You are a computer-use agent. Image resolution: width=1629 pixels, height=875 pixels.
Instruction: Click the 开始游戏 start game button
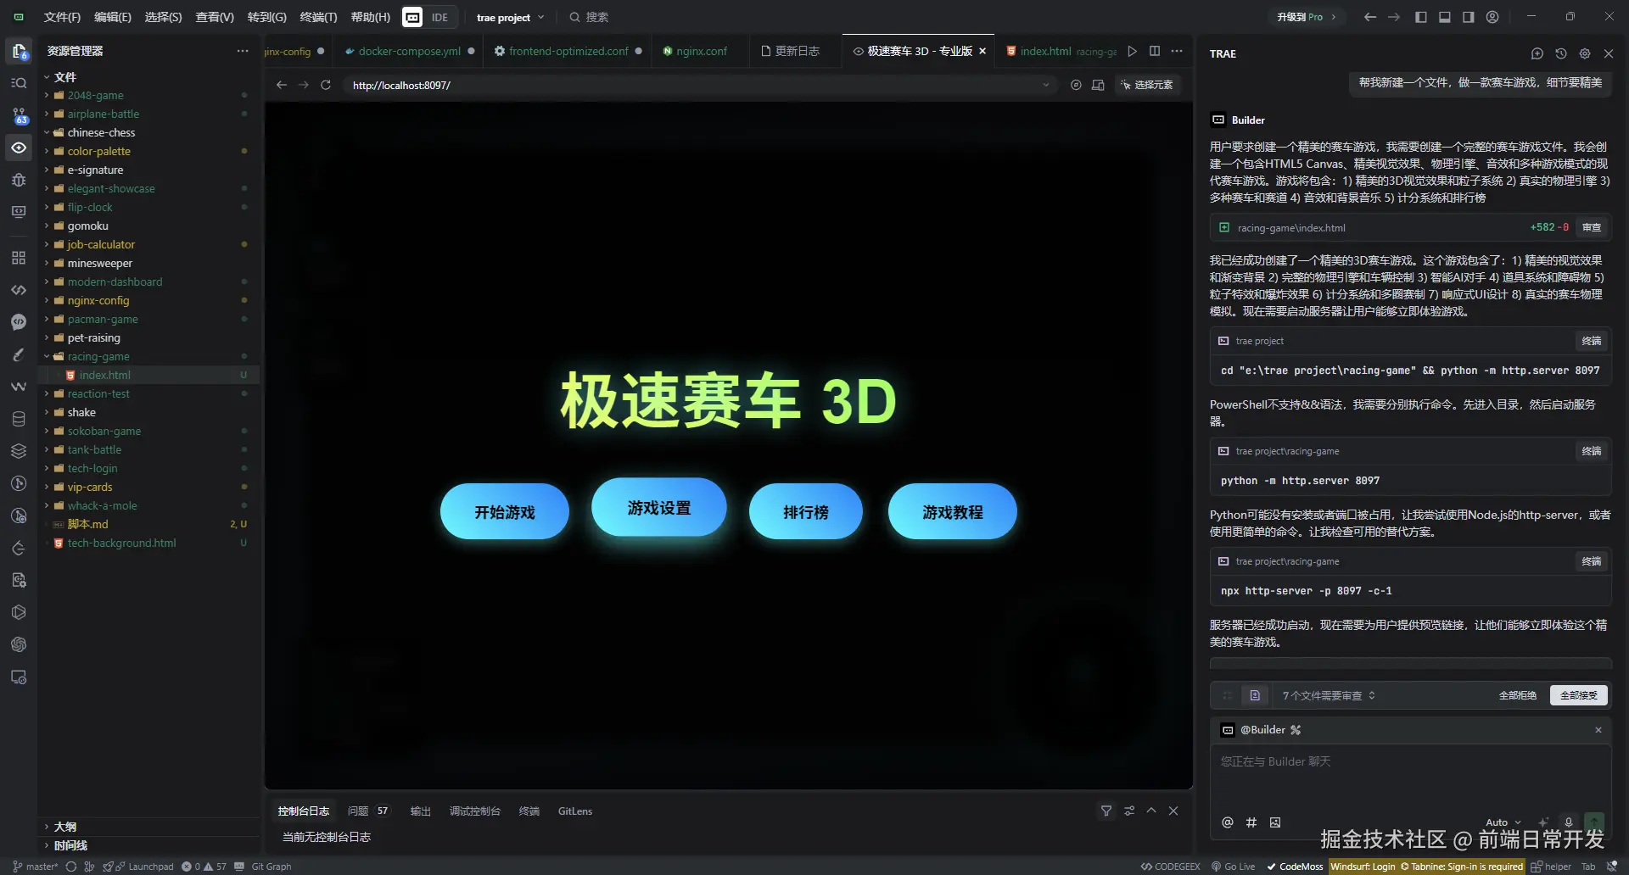tap(505, 512)
